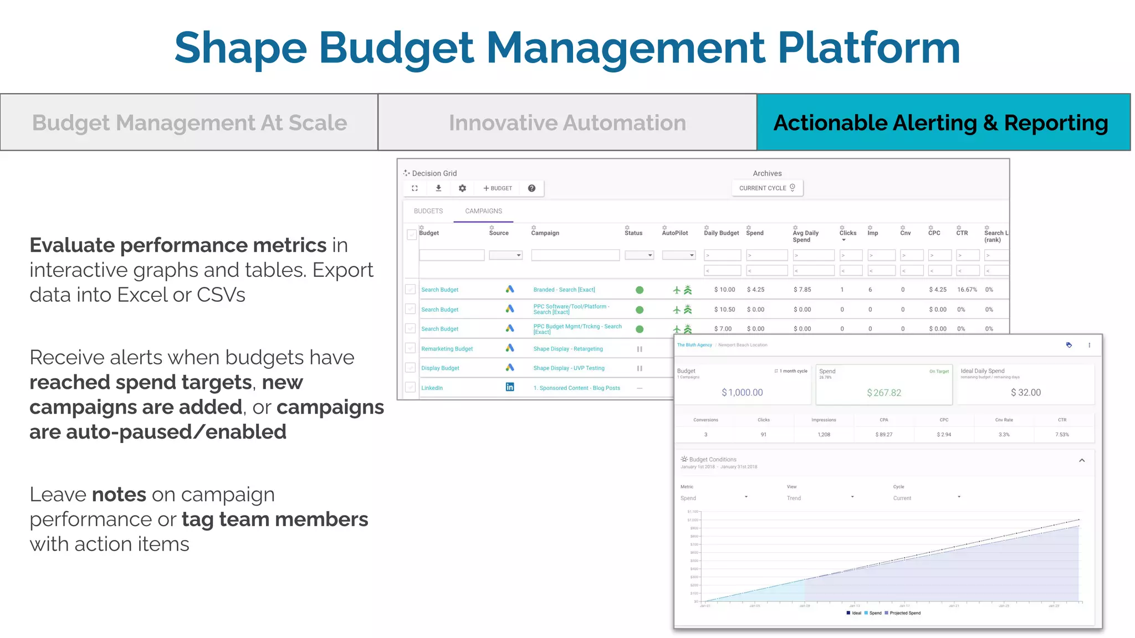The width and height of the screenshot is (1135, 638).
Task: Switch to the Campaigns tab
Action: 484,211
